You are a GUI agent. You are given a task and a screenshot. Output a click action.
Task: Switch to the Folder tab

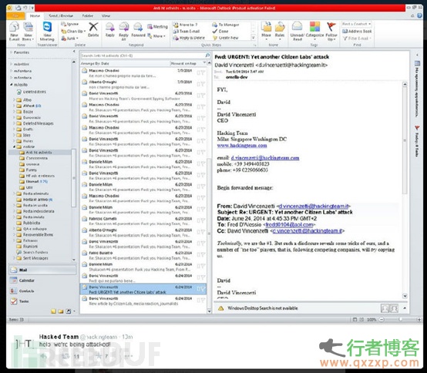pos(88,15)
